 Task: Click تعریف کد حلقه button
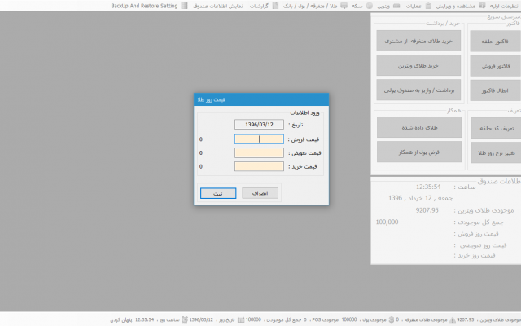496,128
